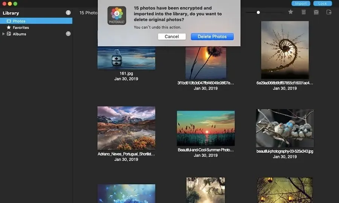Viewport: 339px width, 203px height.
Task: Expand the Albums tree item
Action: click(x=3, y=34)
